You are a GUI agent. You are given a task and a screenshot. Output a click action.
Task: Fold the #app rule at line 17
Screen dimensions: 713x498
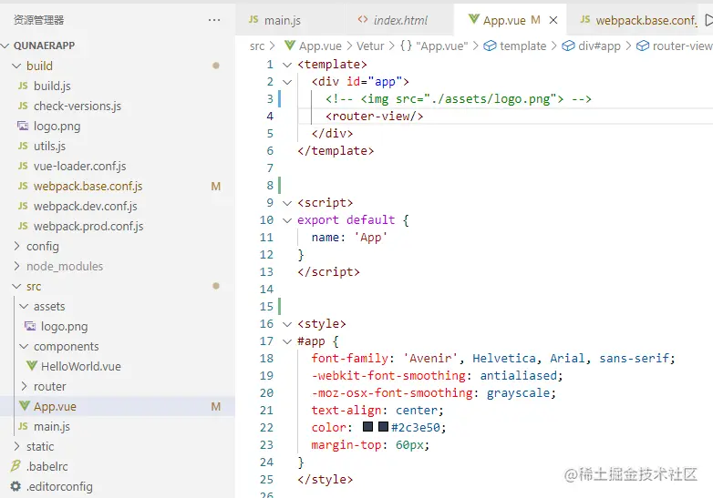(x=287, y=340)
